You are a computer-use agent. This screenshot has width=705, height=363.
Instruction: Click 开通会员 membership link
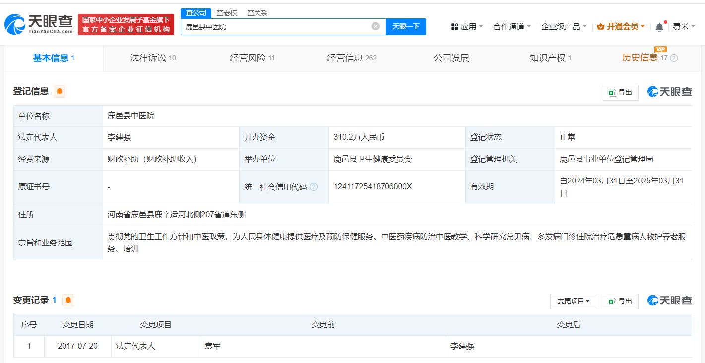tap(621, 27)
